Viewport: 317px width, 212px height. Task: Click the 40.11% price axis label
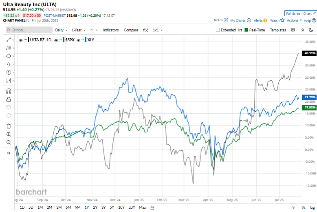tap(309, 53)
